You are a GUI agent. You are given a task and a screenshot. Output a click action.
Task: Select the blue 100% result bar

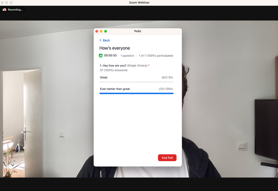click(x=136, y=93)
